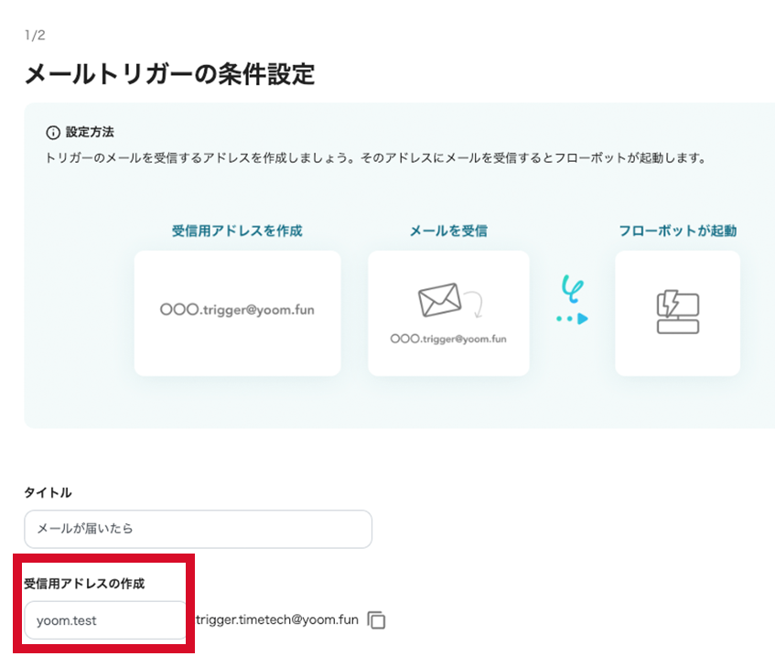Click the instruction text about trigger mail
Screen dimensions: 775x667
pos(376,158)
